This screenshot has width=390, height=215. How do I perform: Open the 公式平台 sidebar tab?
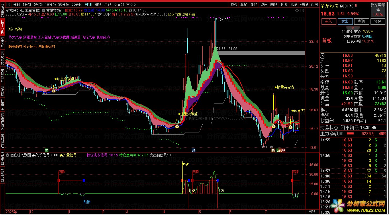tap(2, 157)
